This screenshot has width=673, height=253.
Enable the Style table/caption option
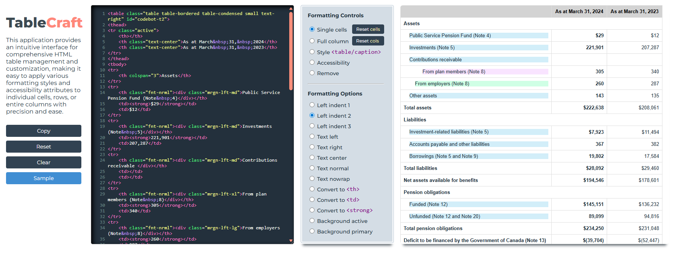tap(312, 52)
